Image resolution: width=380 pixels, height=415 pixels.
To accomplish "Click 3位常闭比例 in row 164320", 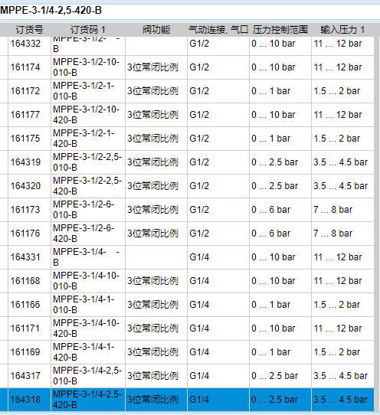I will (152, 186).
